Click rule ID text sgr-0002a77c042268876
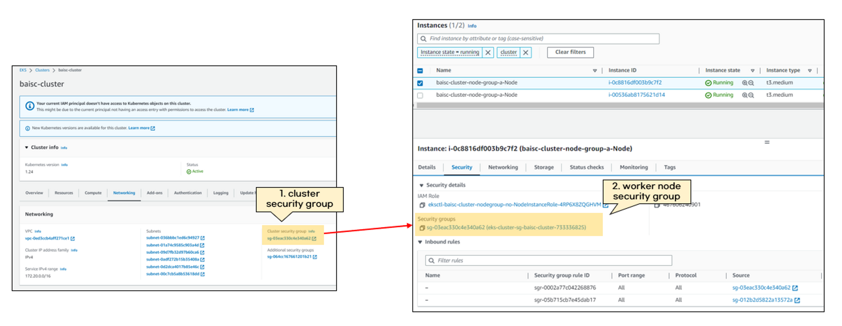The height and width of the screenshot is (326, 842). [565, 288]
